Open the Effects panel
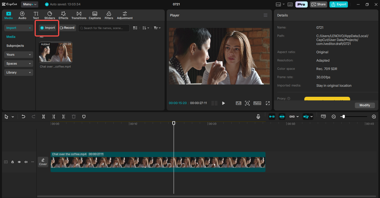The width and height of the screenshot is (380, 198). [63, 15]
